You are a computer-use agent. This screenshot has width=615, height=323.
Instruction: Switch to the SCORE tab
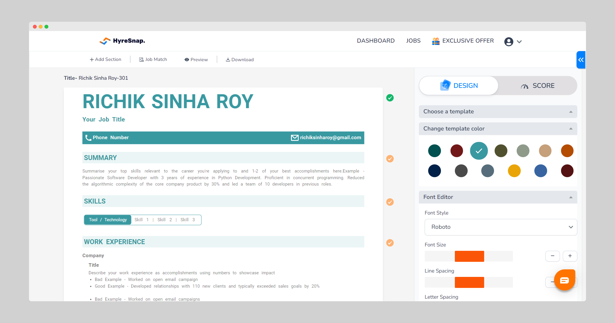pyautogui.click(x=538, y=86)
